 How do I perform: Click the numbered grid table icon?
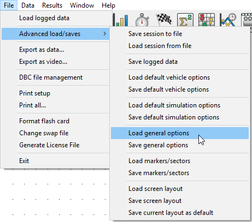tap(207, 20)
